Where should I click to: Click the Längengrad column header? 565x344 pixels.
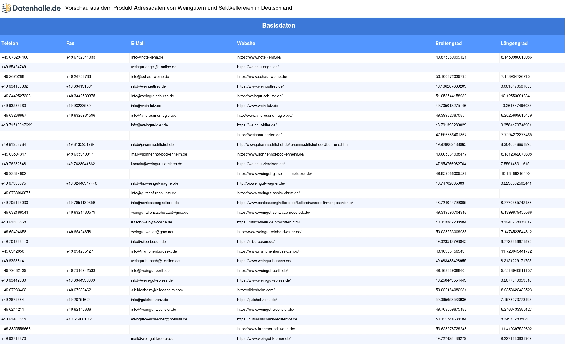click(x=514, y=43)
